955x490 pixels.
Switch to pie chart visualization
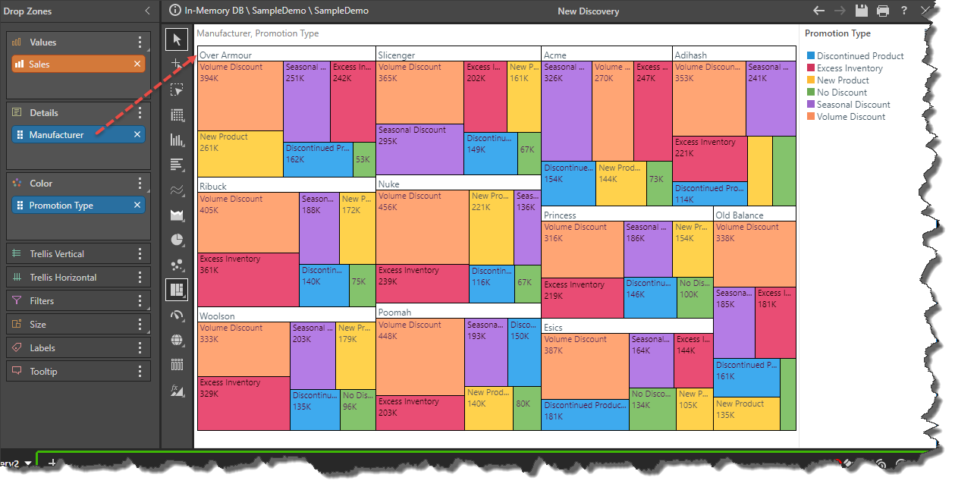tap(177, 240)
